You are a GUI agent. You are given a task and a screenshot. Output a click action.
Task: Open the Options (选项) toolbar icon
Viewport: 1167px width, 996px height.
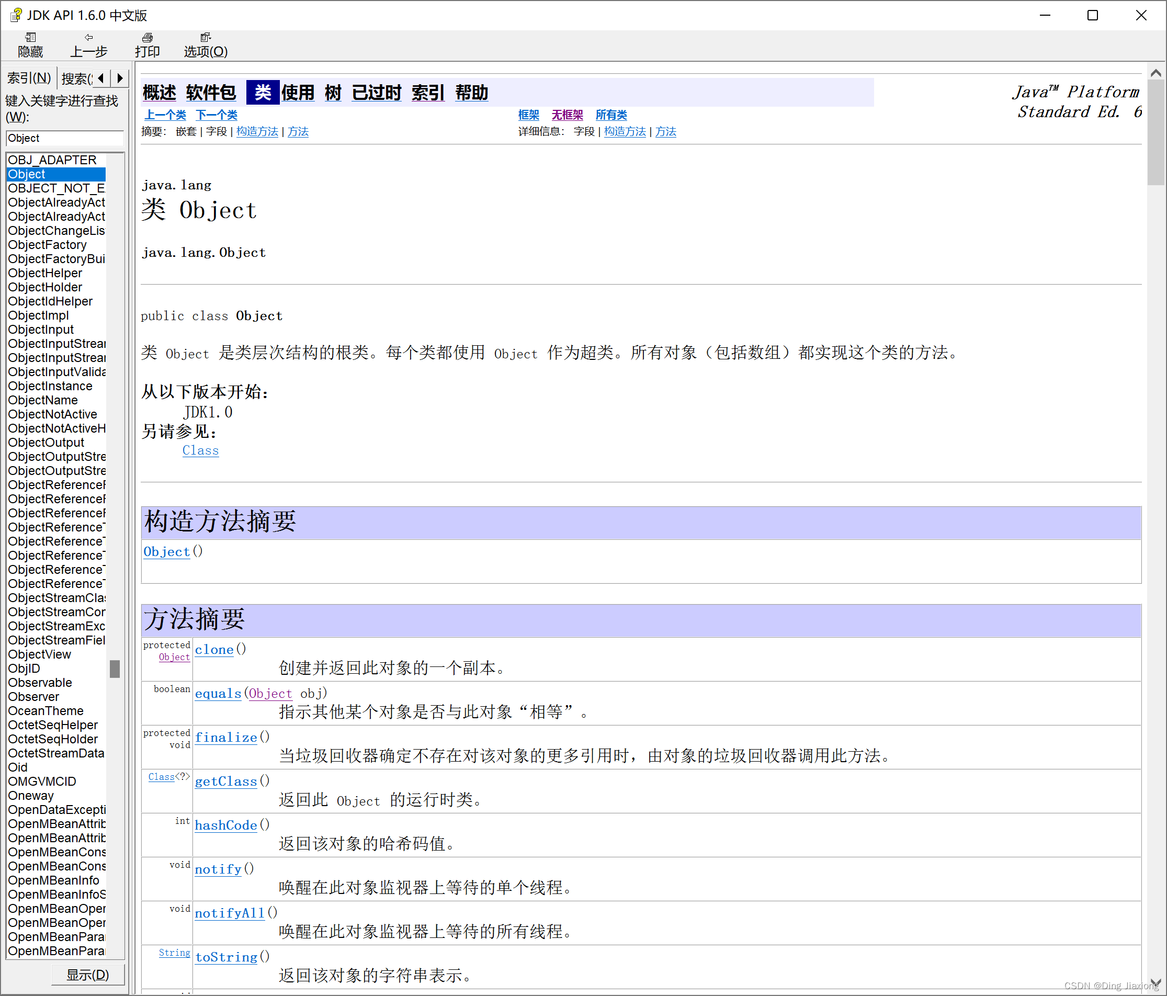coord(206,38)
